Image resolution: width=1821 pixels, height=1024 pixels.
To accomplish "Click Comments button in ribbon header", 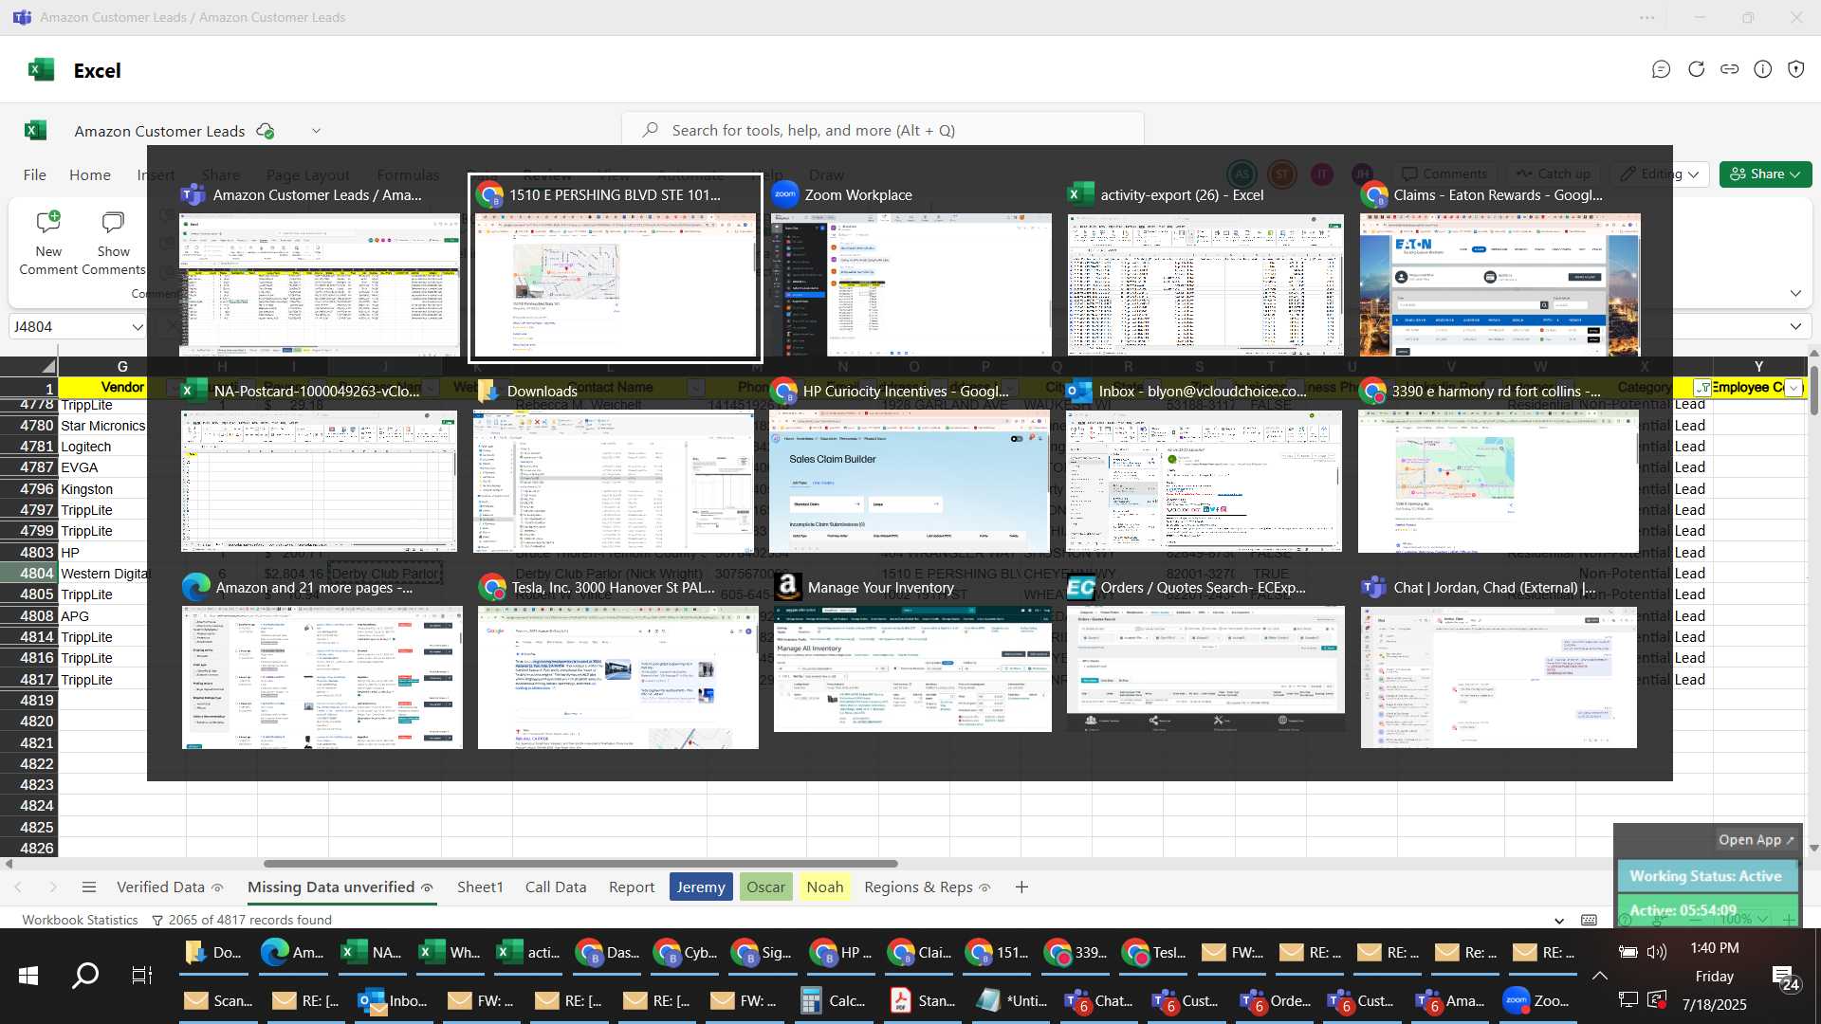I will tap(1444, 174).
